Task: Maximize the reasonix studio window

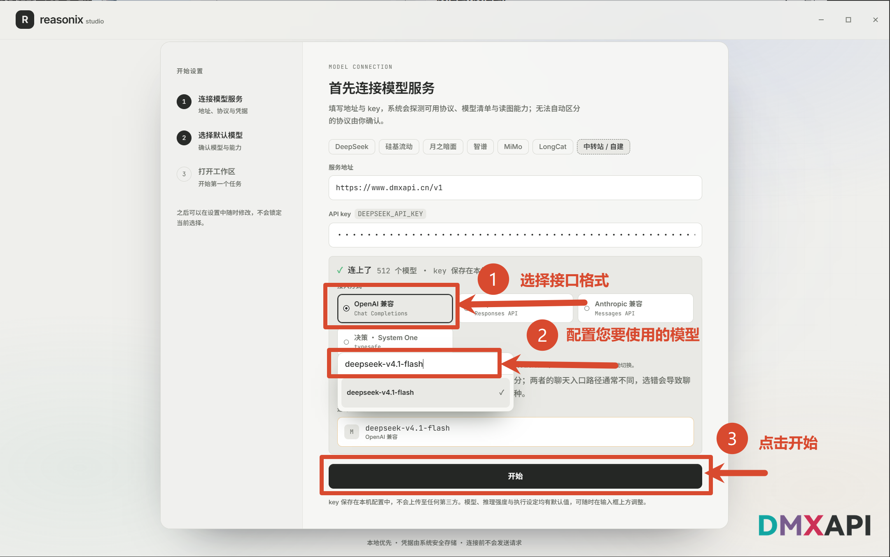Action: [848, 20]
